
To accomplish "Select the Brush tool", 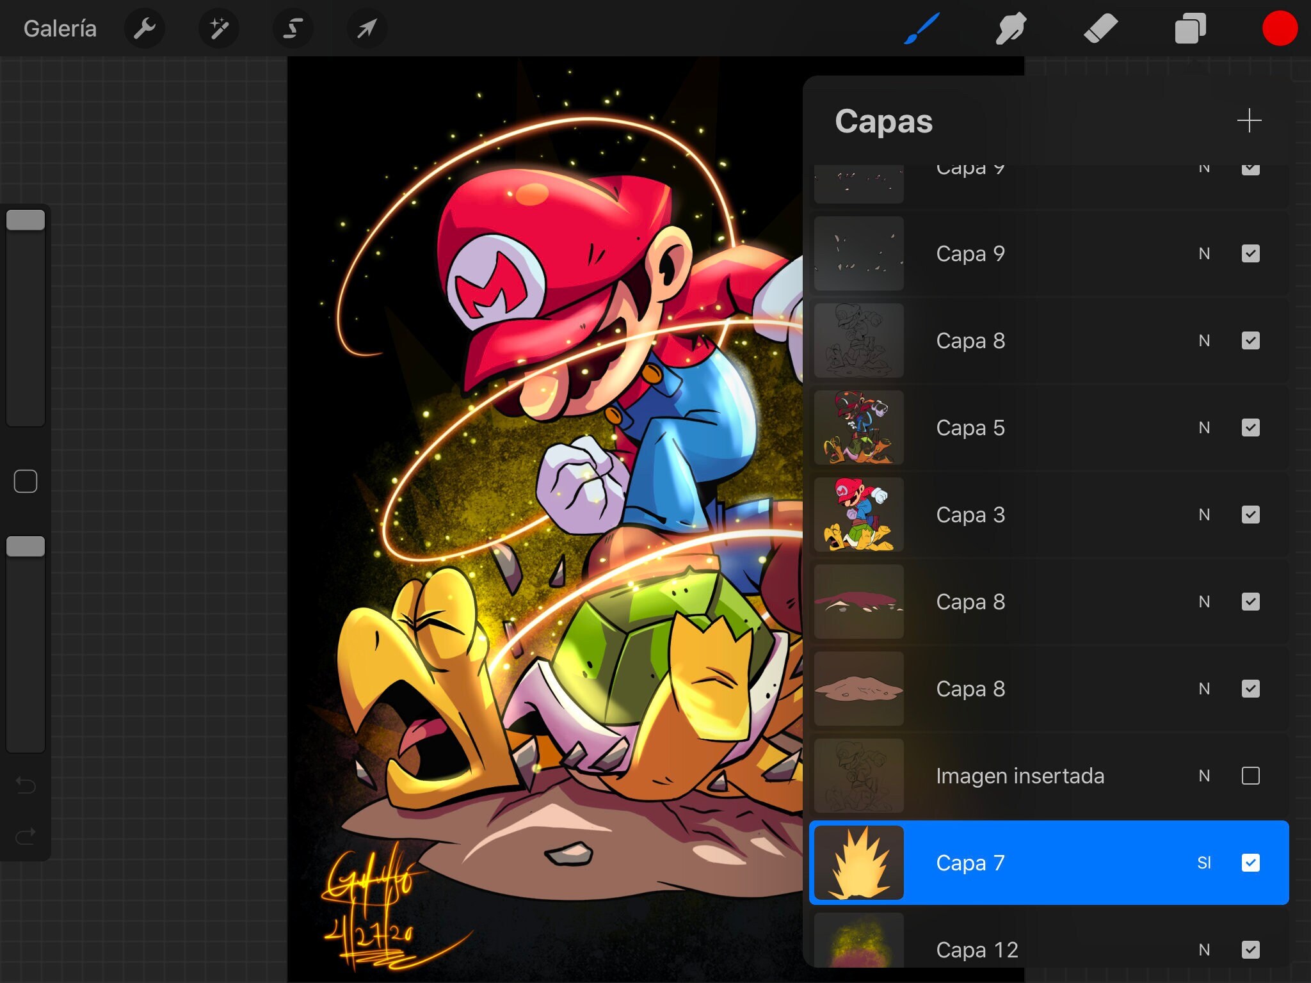I will tap(922, 28).
